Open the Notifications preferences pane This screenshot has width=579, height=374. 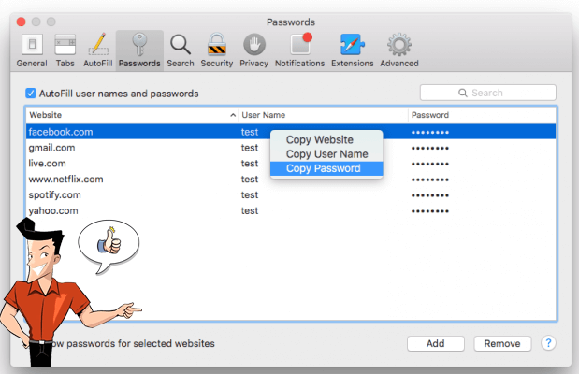click(x=300, y=50)
